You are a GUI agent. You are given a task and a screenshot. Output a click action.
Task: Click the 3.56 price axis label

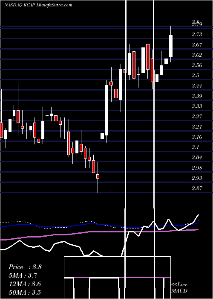click(x=197, y=65)
